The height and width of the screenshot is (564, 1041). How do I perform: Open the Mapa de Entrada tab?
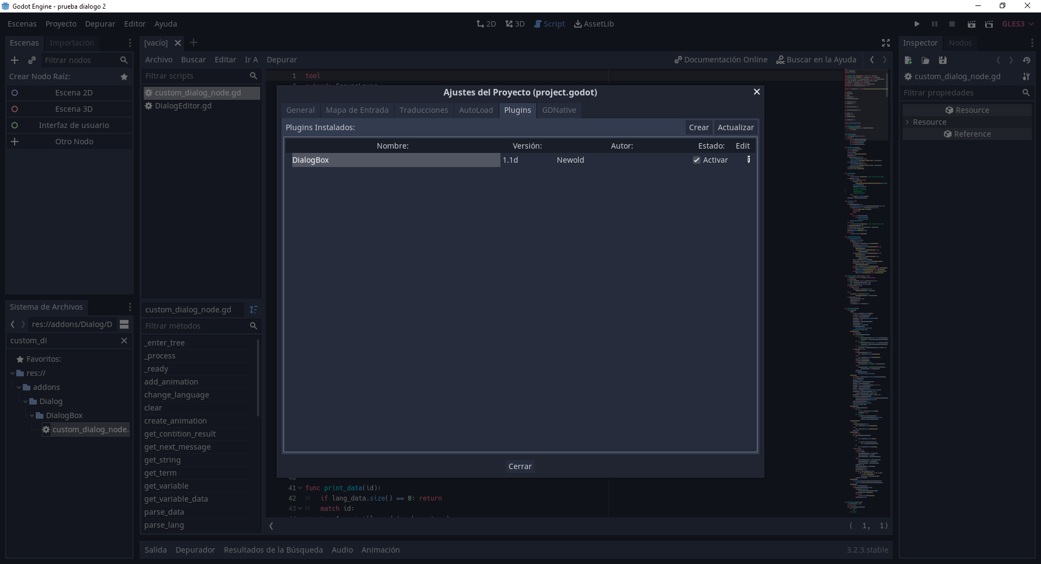357,110
